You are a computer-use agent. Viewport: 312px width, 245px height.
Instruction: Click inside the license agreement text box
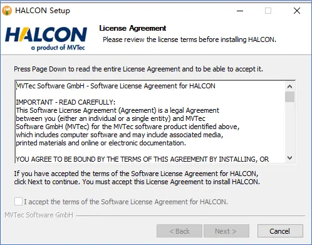pos(150,122)
